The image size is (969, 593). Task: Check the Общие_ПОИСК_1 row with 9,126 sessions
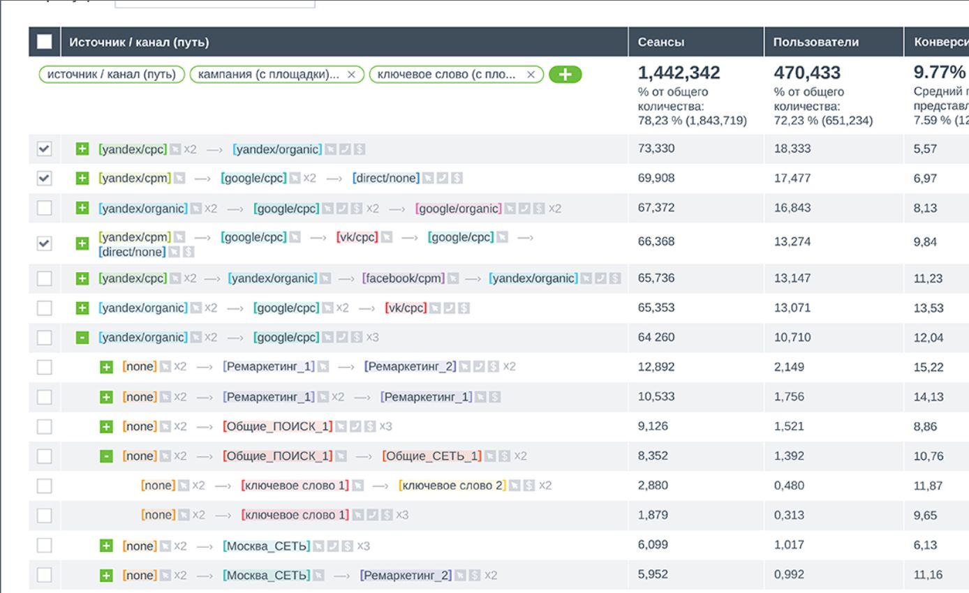click(x=44, y=426)
